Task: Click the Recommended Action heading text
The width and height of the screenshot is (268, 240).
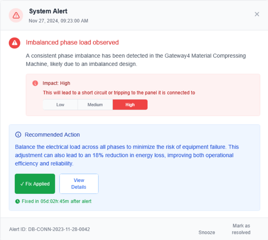Action: [x=52, y=135]
